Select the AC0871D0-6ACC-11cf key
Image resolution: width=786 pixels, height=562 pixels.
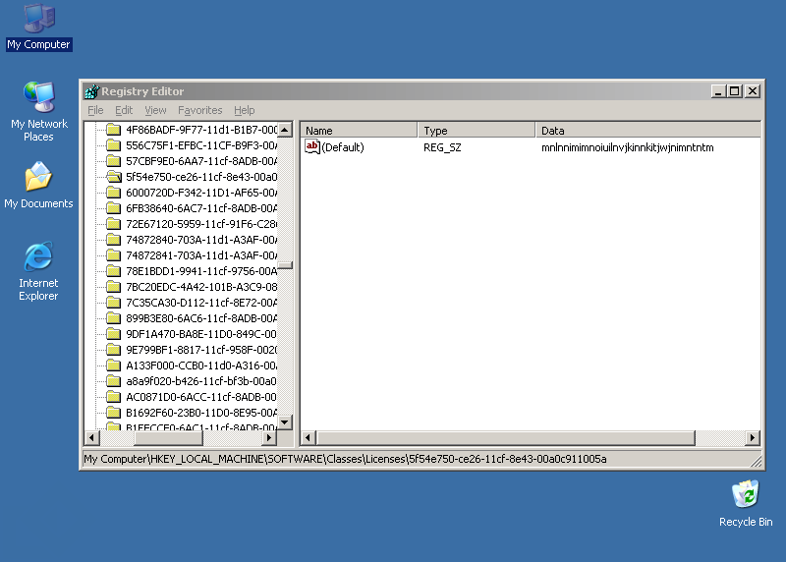[201, 397]
